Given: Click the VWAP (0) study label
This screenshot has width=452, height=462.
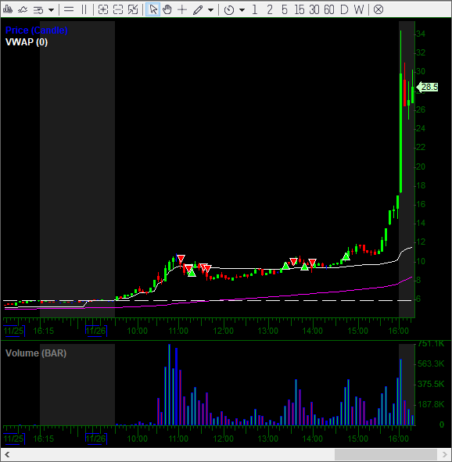Looking at the screenshot, I should (x=27, y=42).
